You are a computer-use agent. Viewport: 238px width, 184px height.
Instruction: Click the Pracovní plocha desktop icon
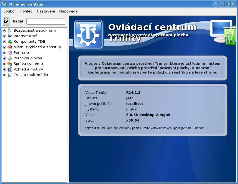pyautogui.click(x=10, y=58)
